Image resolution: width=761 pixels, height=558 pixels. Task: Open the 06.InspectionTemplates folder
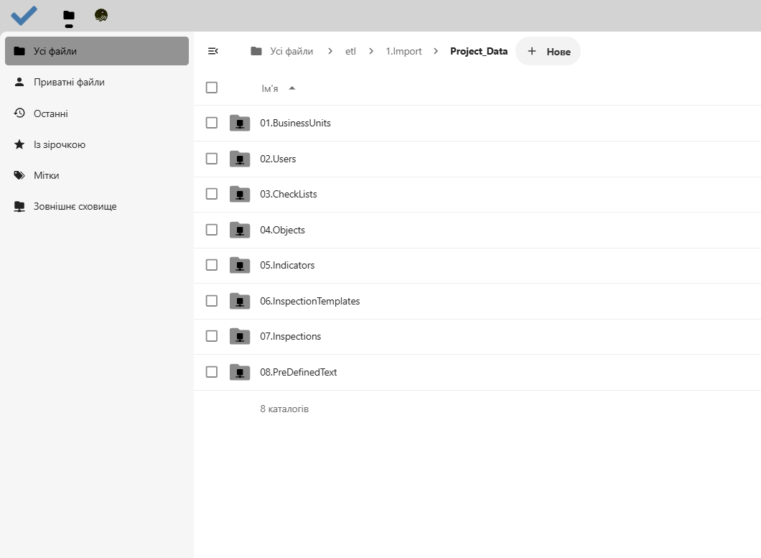[310, 300]
